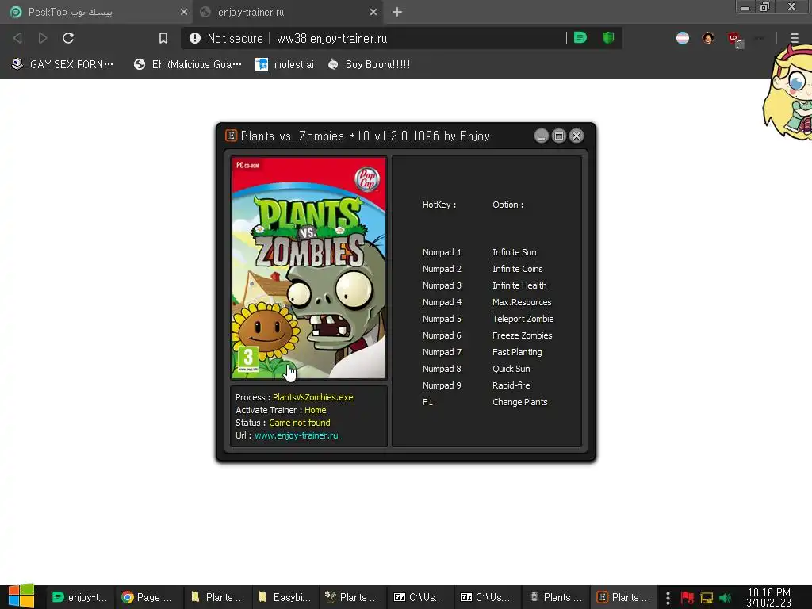This screenshot has width=812, height=609.
Task: Show hidden tray icons via three dots
Action: (x=668, y=598)
